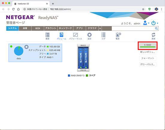165x130 pixels.
Task: Reload the page in browser
Action: coord(13,9)
